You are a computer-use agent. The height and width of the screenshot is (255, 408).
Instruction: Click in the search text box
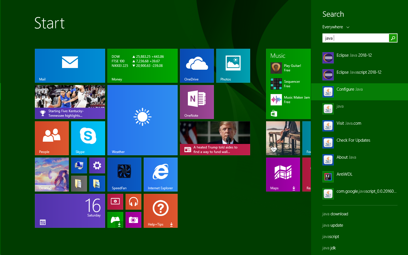click(356, 38)
